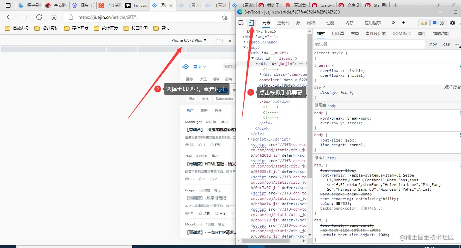Viewport: 461px width, 248px height.
Task: Collapse the div id="juejin" node
Action: point(256,64)
